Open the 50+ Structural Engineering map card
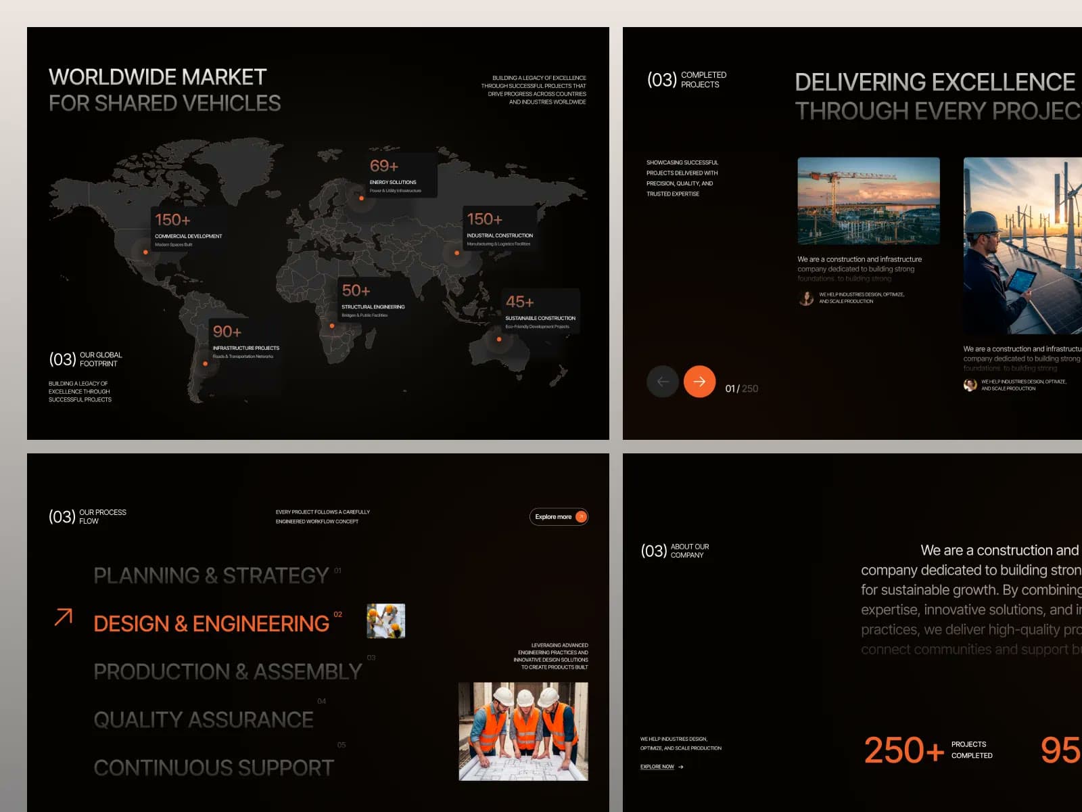 [373, 300]
